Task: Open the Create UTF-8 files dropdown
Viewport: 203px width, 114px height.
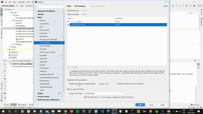Action: coord(105,93)
